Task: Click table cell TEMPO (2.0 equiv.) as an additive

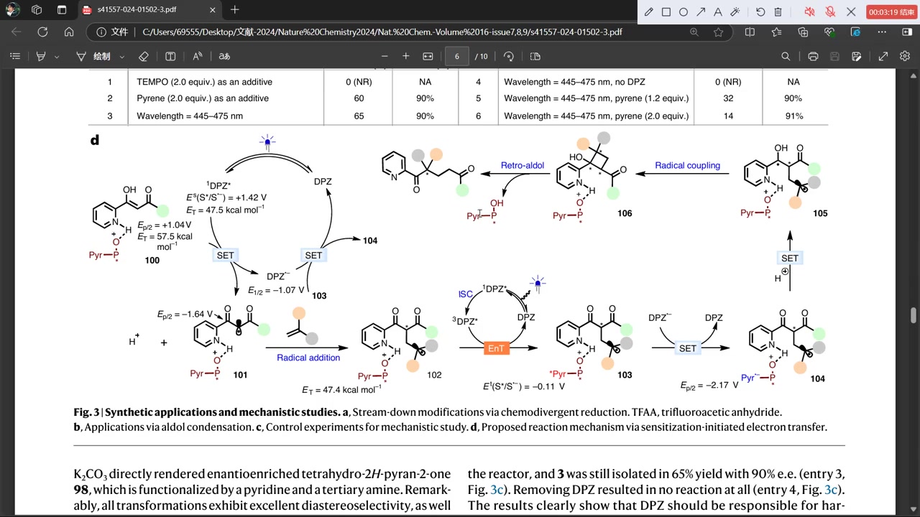Action: click(x=204, y=82)
